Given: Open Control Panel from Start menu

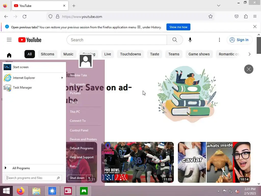Looking at the screenshot, I should click(x=79, y=130).
